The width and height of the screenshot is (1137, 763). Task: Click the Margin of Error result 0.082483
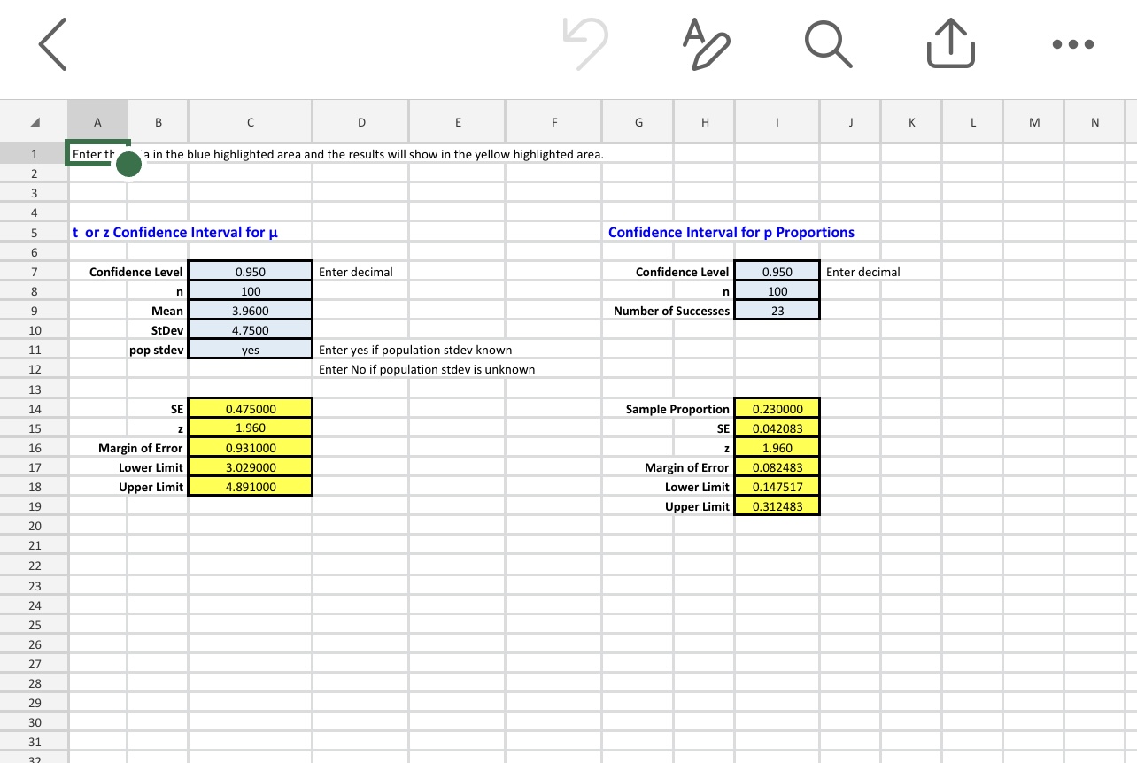[x=777, y=467]
